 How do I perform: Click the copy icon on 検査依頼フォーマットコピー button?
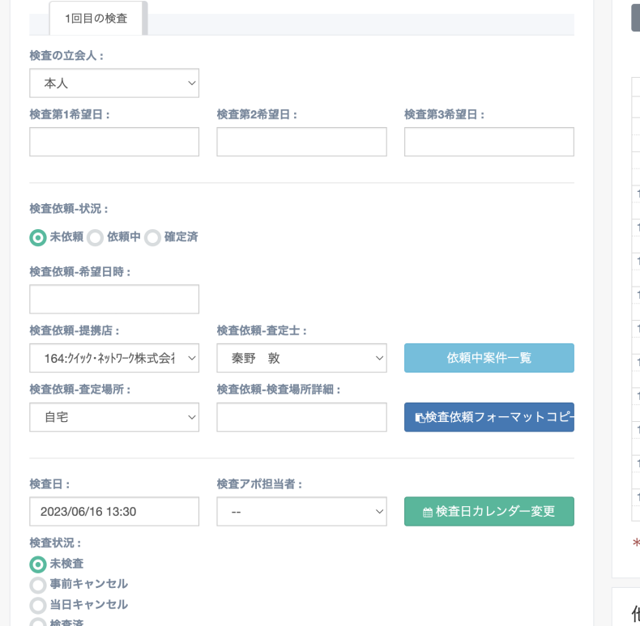click(x=420, y=418)
